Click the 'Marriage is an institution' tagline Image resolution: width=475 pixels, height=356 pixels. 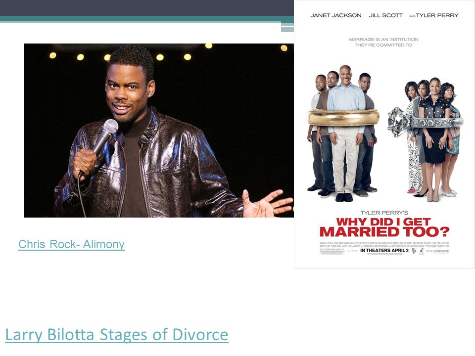pyautogui.click(x=383, y=42)
